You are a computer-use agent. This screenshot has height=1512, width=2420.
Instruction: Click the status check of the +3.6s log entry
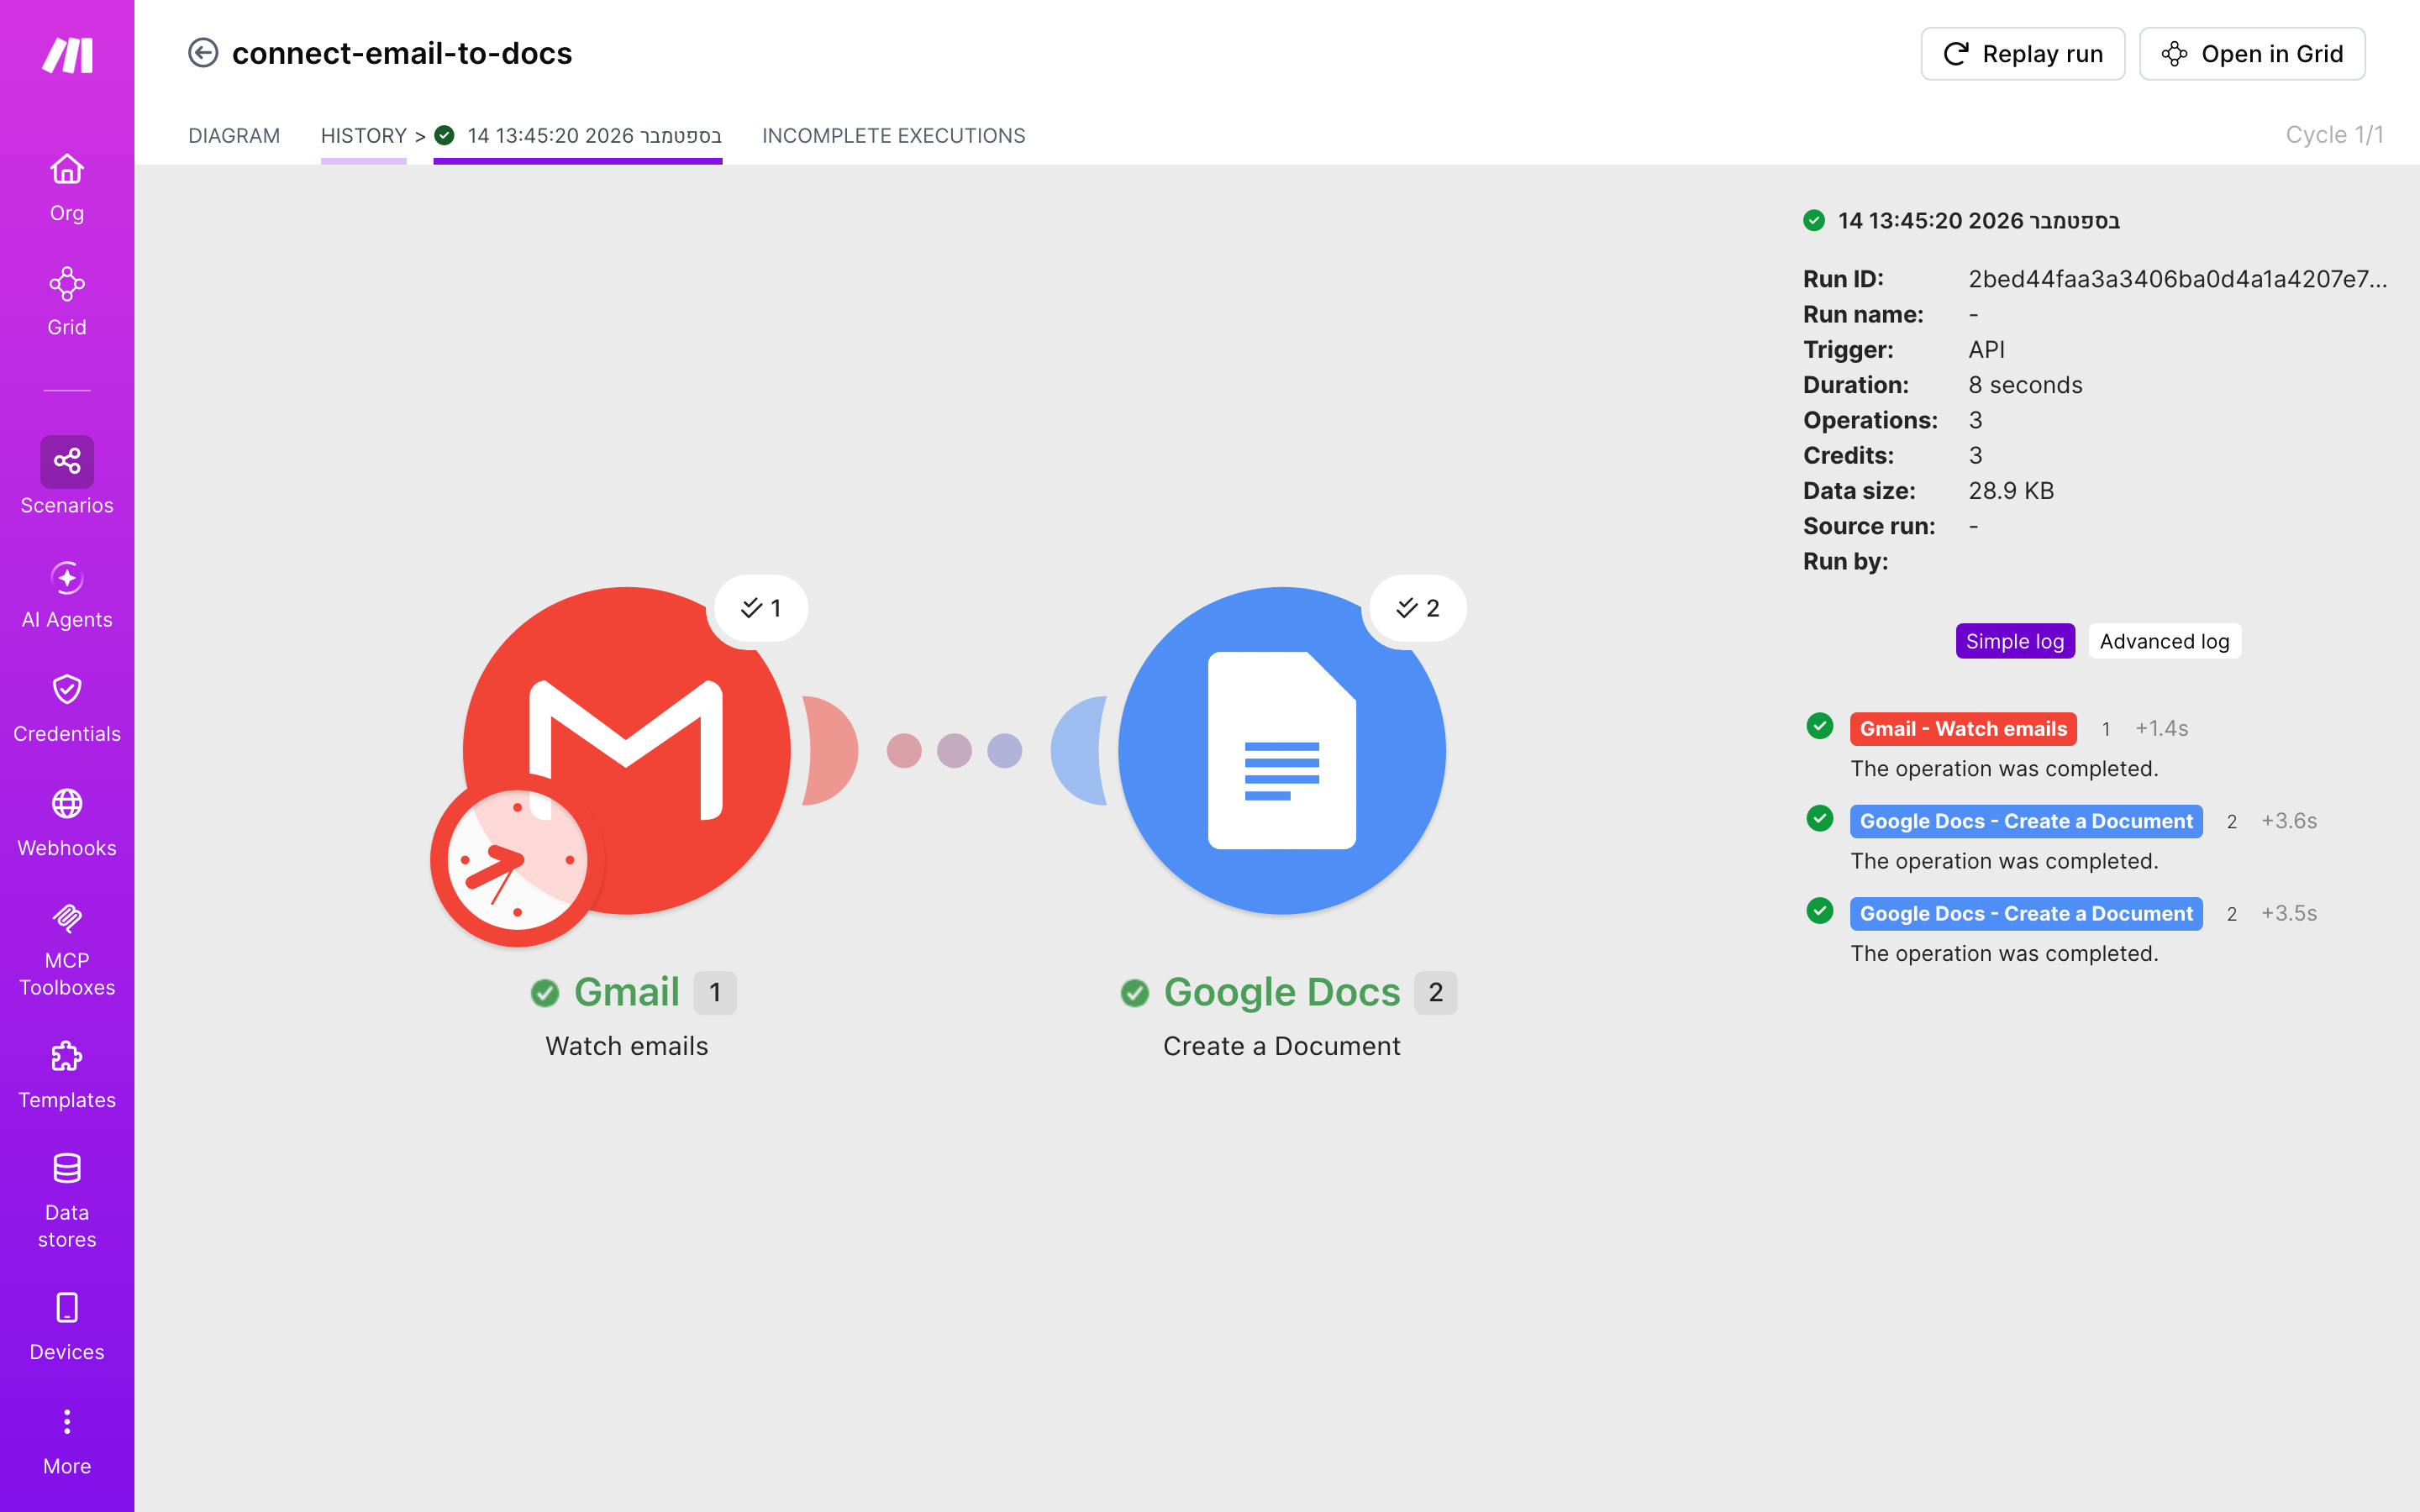coord(1820,819)
